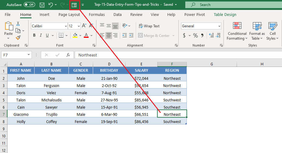Select the Format Painter brush icon
282x153 pixels.
tap(18, 37)
